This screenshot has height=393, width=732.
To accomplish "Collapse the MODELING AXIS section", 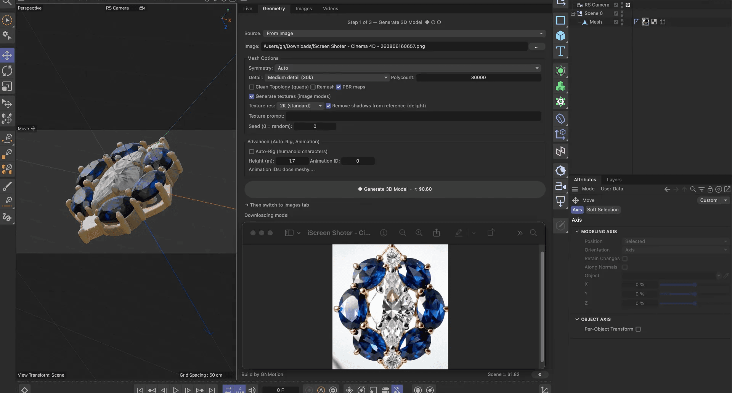I will (577, 232).
